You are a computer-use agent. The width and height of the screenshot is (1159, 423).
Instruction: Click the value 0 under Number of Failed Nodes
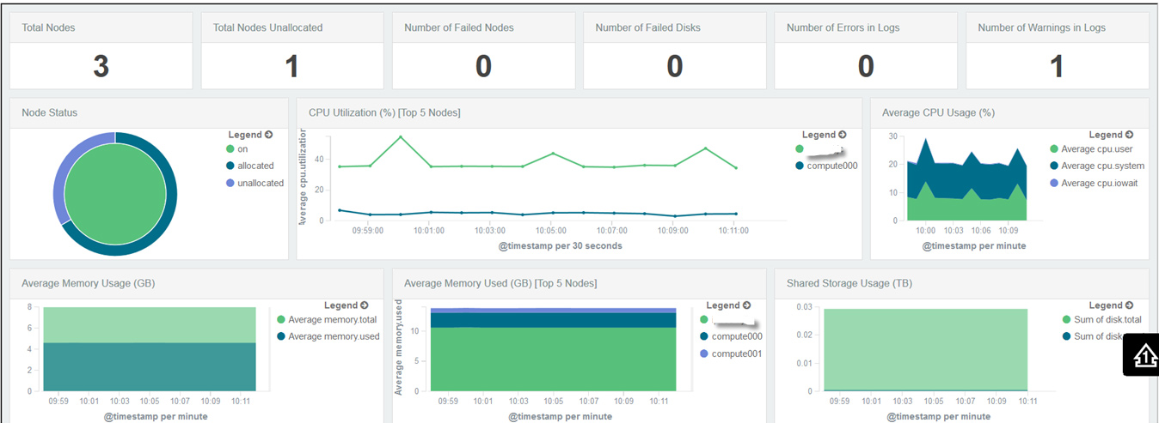(484, 66)
